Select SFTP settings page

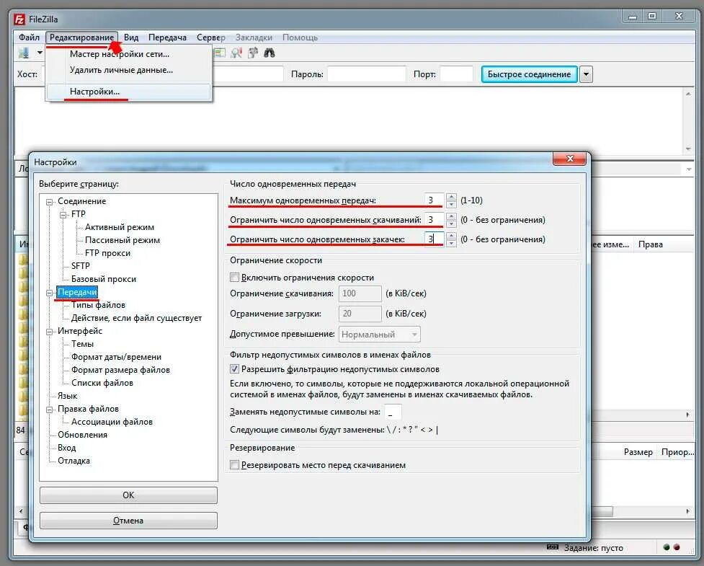point(81,266)
